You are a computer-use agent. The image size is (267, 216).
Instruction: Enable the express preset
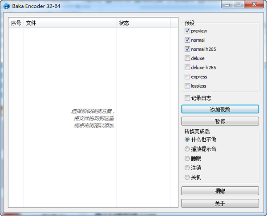(x=187, y=77)
